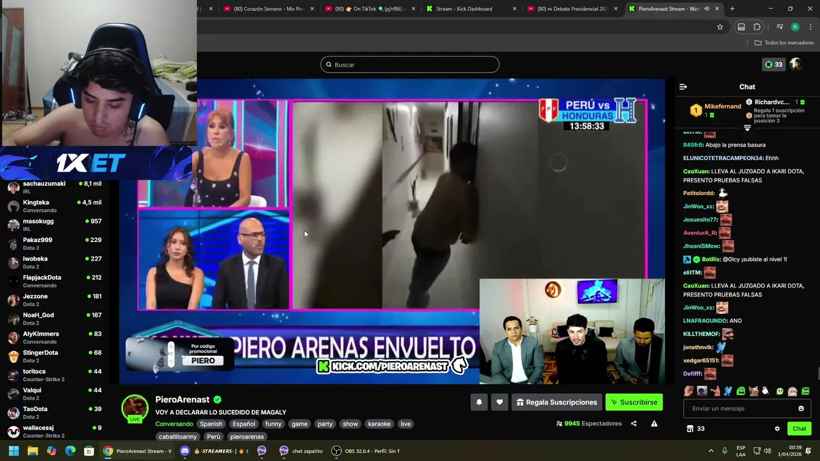This screenshot has height=461, width=820.
Task: Open StingerDota channel in sidebar
Action: 54,356
